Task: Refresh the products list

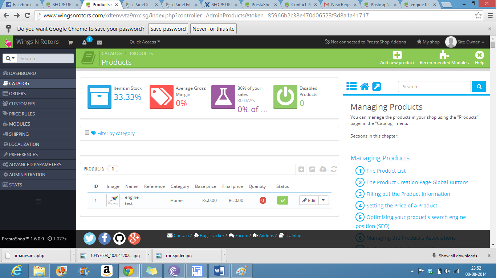Action: pos(334,169)
